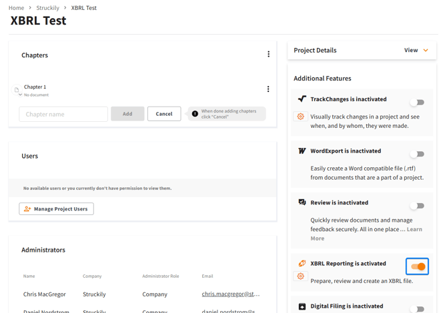
Task: Focus the Chapter name input field
Action: 63,114
